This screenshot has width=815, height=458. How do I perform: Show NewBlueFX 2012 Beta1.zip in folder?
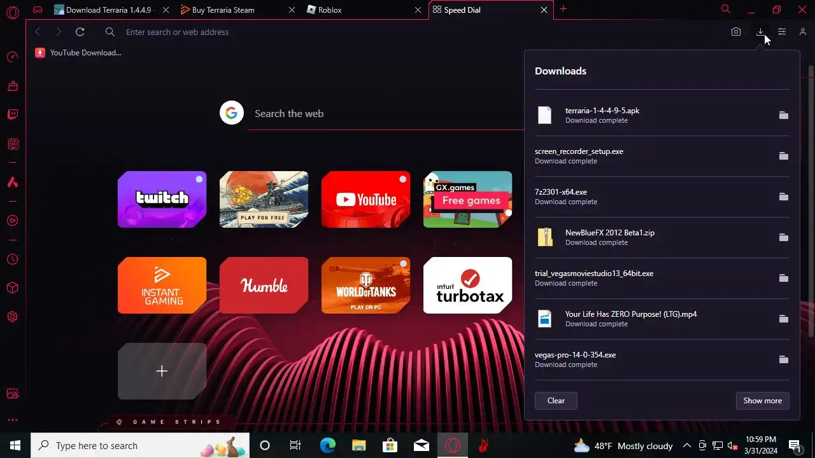pyautogui.click(x=784, y=237)
